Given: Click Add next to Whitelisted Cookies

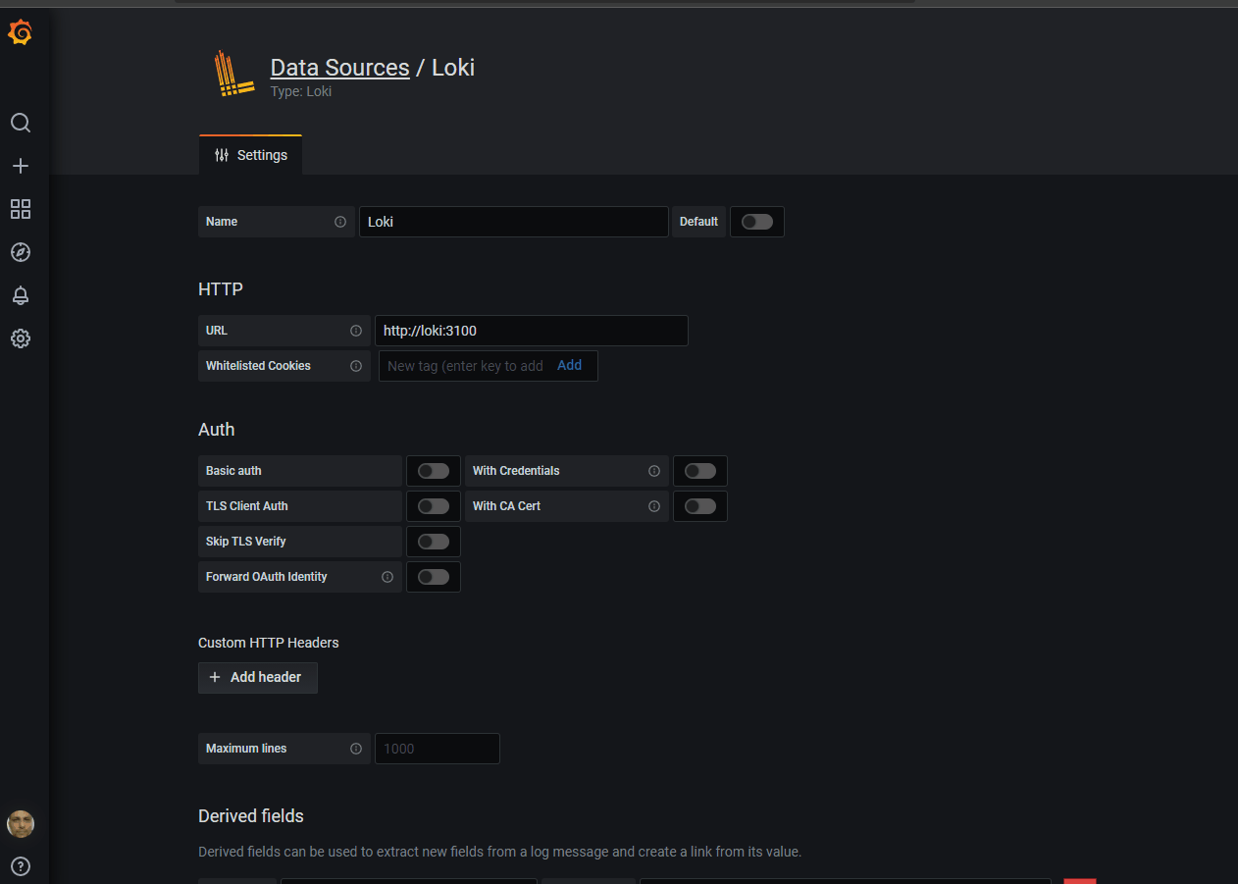Looking at the screenshot, I should pyautogui.click(x=569, y=364).
